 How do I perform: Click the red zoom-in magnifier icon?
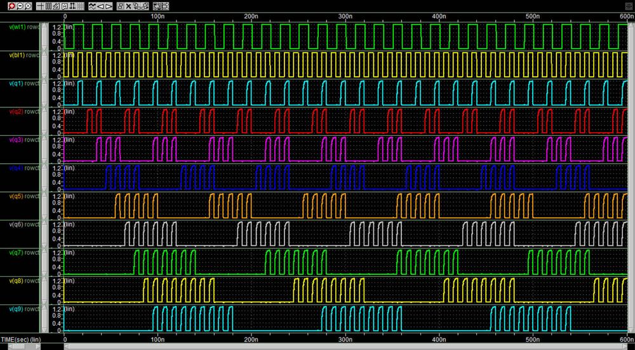11,6
